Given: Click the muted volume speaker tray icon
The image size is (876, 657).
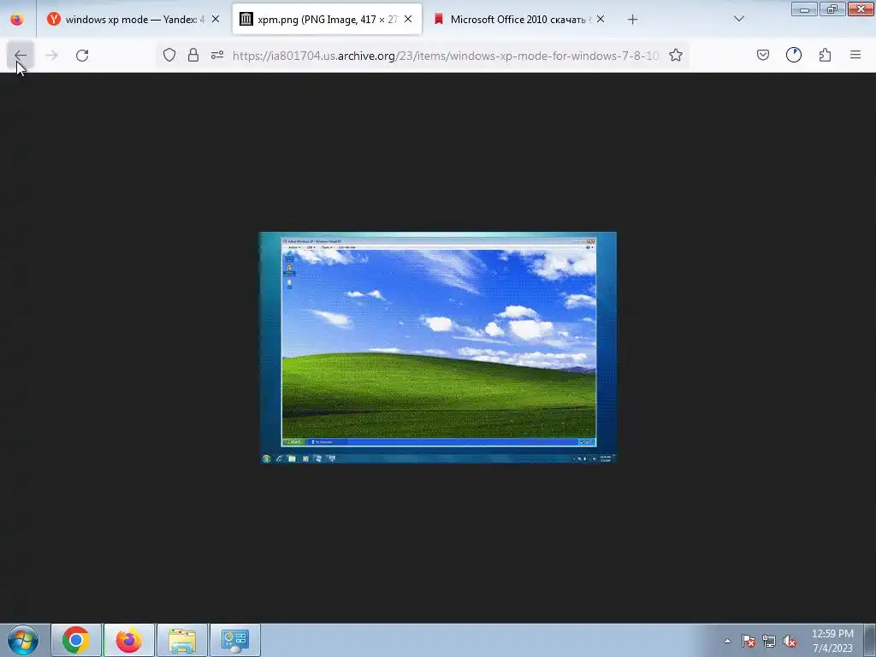Looking at the screenshot, I should tap(790, 641).
